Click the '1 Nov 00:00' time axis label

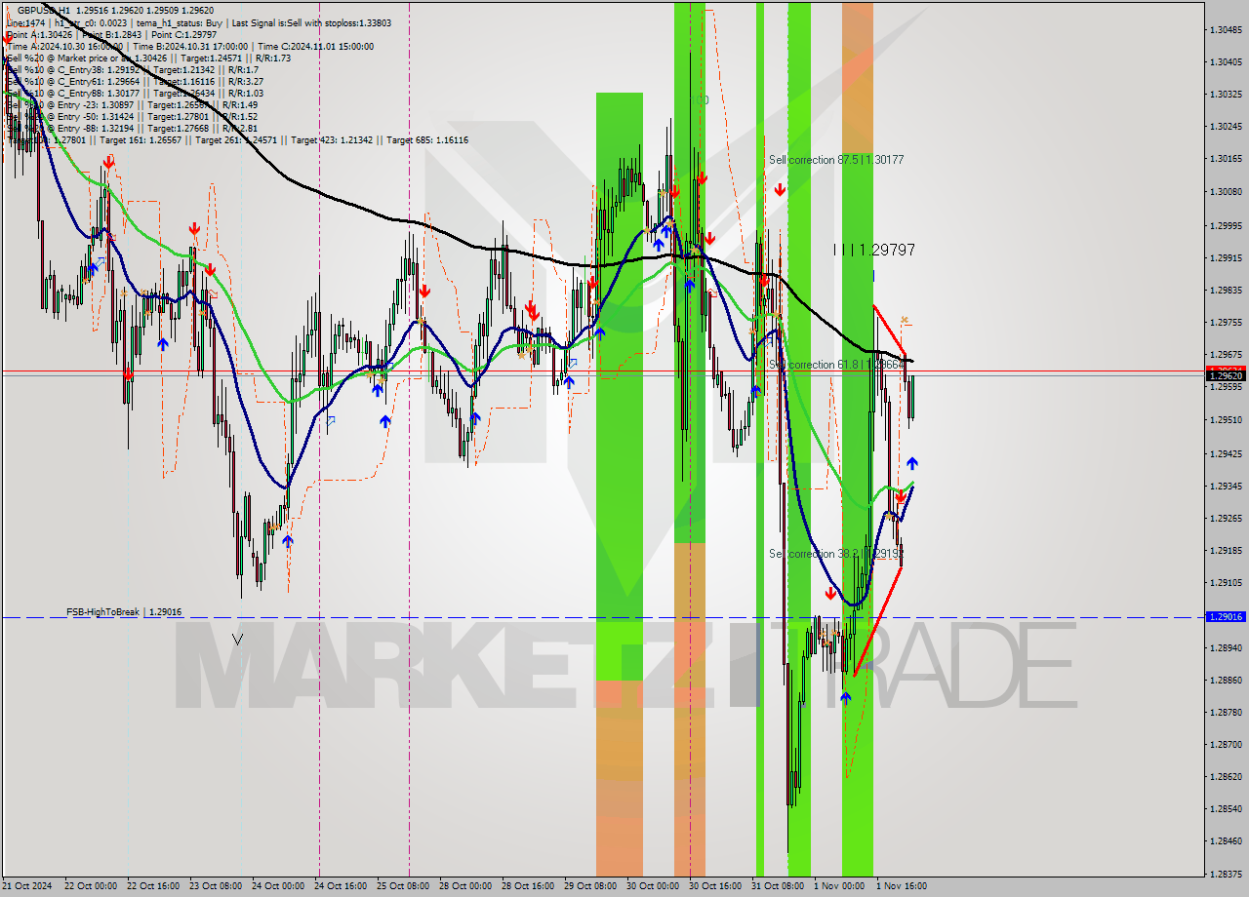coord(839,886)
